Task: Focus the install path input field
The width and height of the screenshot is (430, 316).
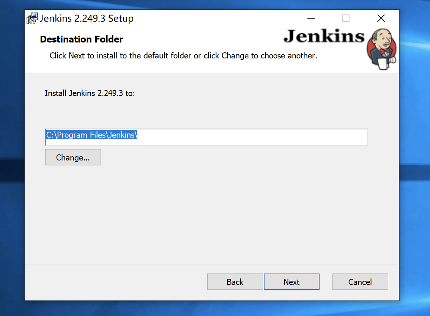Action: tap(206, 137)
